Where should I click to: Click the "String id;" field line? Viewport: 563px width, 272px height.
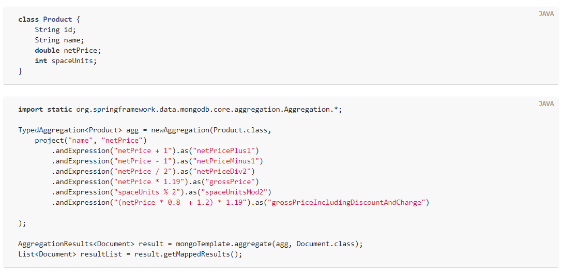click(x=55, y=29)
